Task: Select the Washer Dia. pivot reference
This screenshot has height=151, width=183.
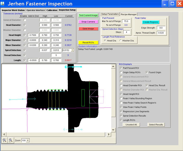Action: [121, 40]
